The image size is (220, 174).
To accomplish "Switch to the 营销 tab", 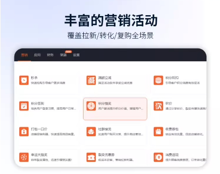I will [x=24, y=55].
